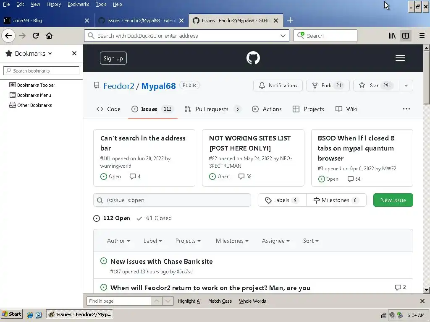Close the Bookmarks sidebar

(x=74, y=53)
